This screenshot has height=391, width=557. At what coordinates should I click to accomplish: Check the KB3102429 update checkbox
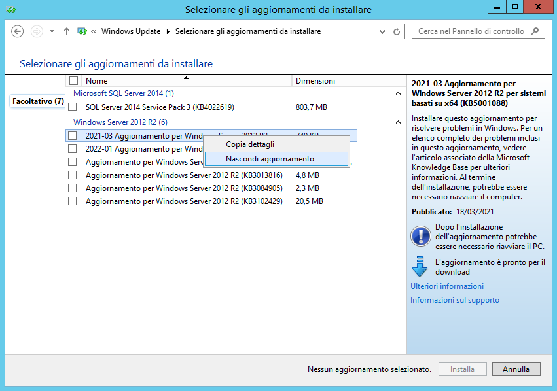(x=73, y=201)
